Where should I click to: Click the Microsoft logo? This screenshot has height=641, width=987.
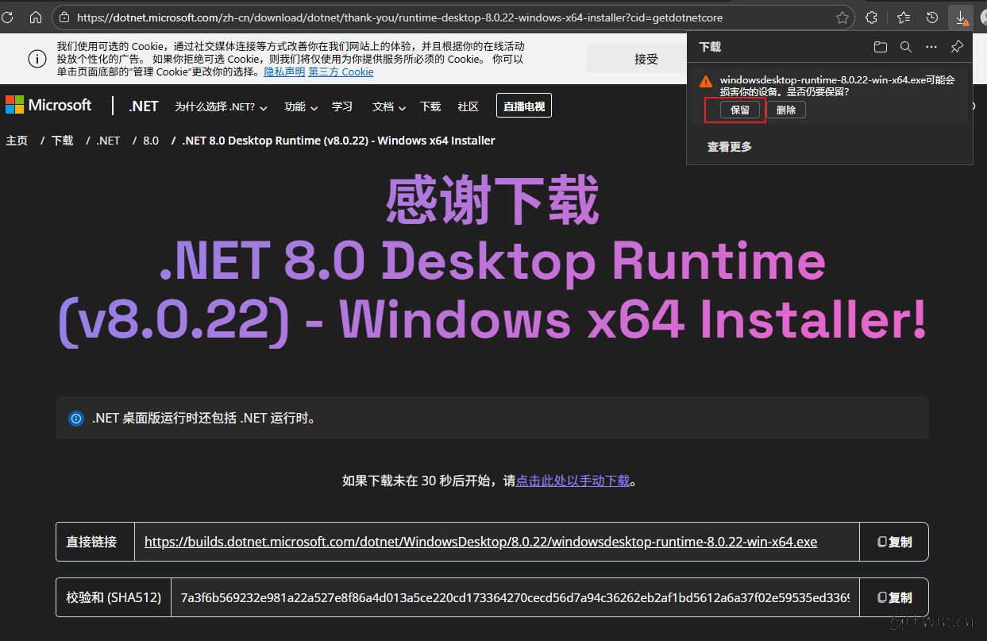48,104
